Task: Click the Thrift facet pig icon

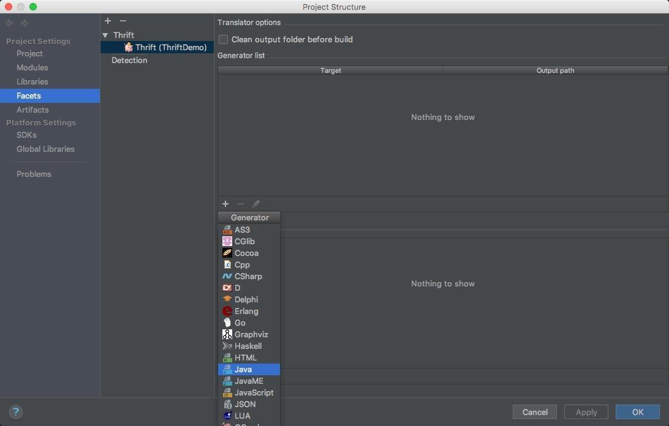Action: pyautogui.click(x=129, y=47)
